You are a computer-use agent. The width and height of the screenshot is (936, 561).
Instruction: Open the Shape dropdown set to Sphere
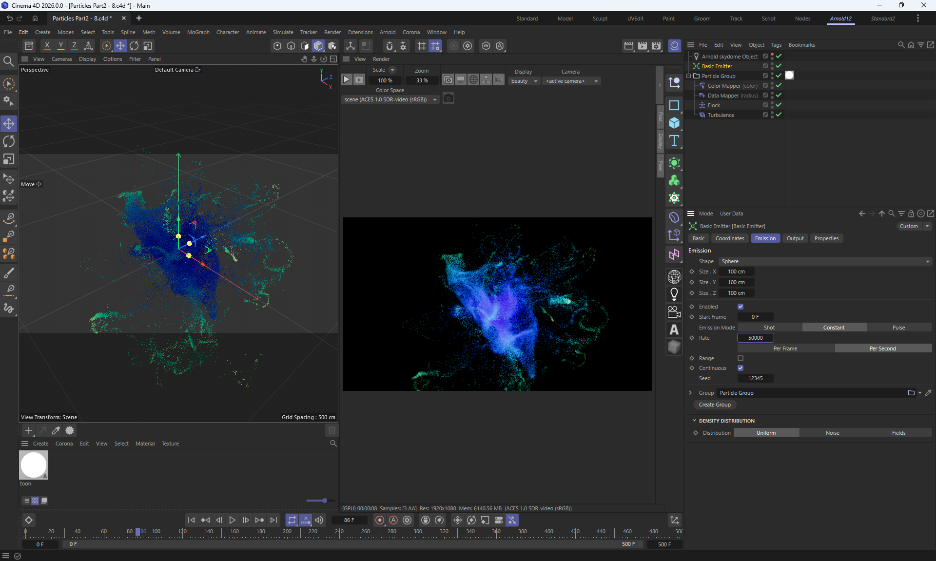point(825,261)
